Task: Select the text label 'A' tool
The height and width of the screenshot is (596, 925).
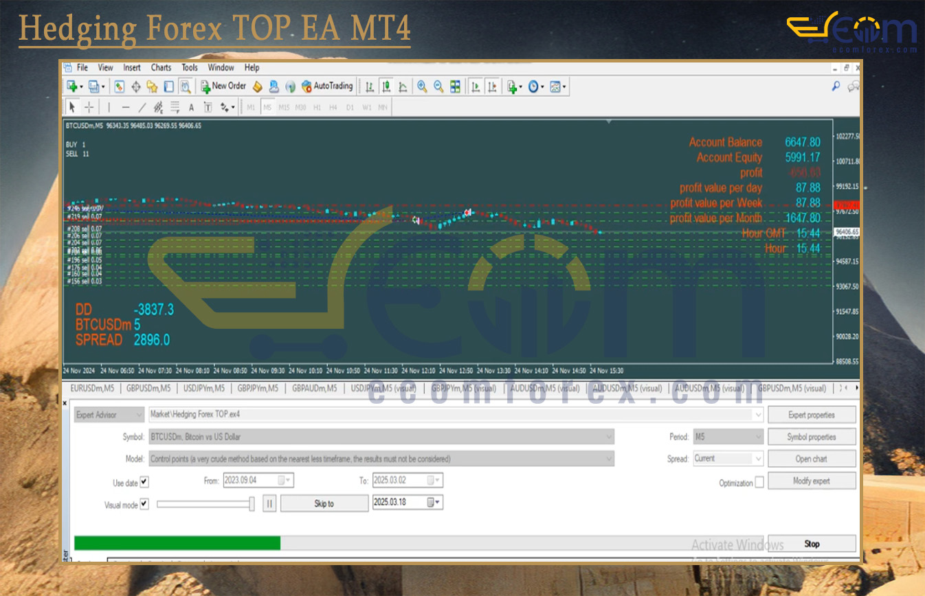Action: (x=191, y=107)
